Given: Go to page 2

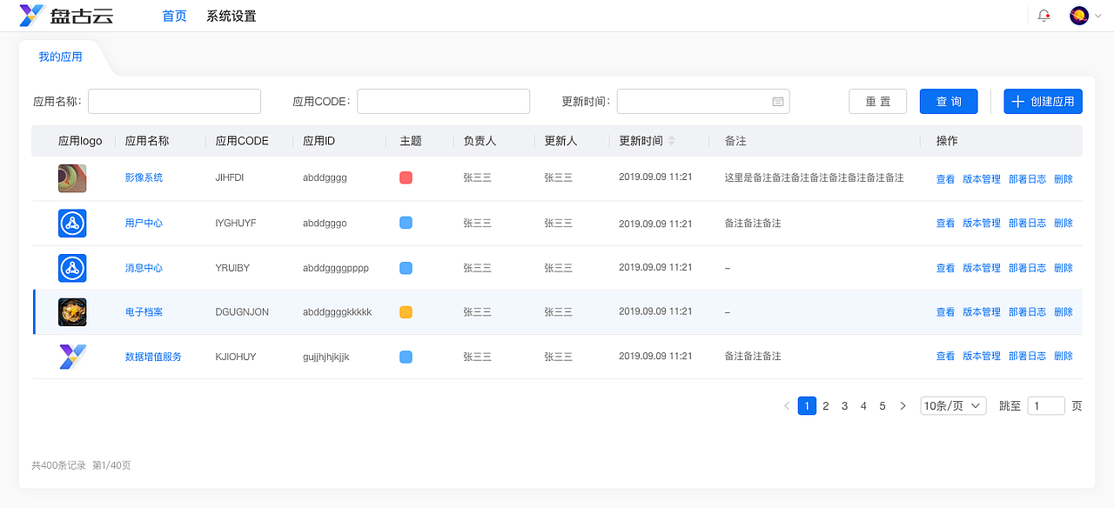Looking at the screenshot, I should point(826,406).
